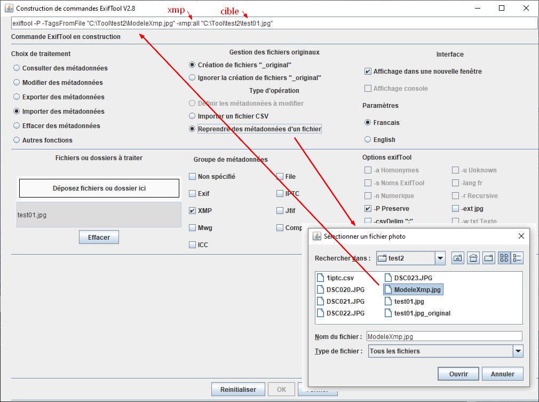
Task: Select Autres fonctions radio button
Action: coord(17,140)
